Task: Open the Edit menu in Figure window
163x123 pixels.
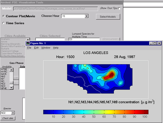Action: click(x=36, y=48)
